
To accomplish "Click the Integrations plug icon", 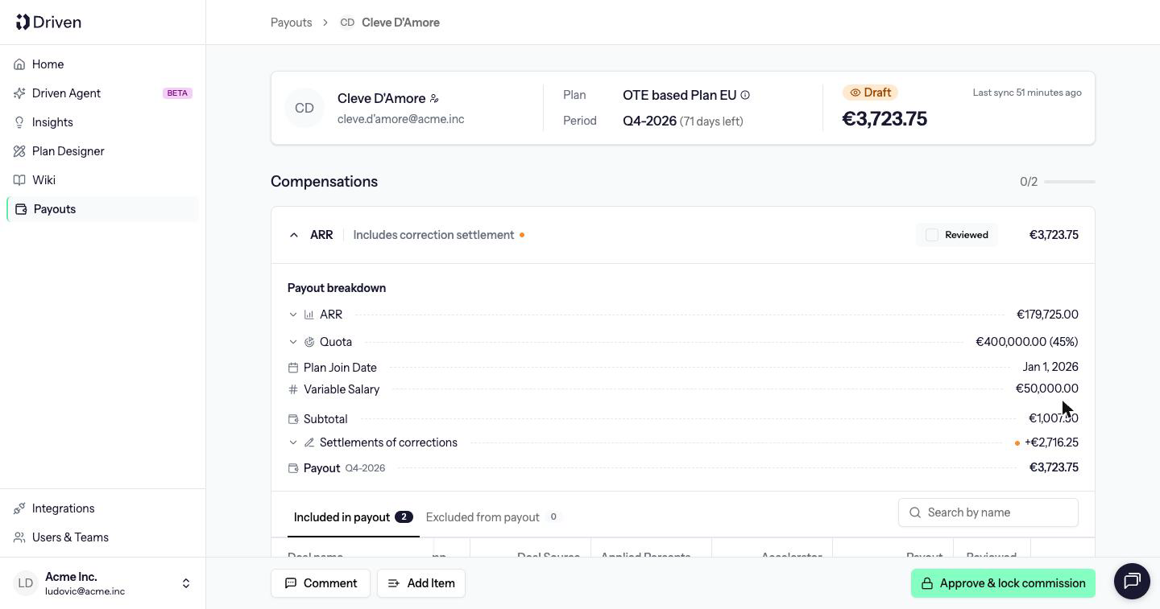I will (x=19, y=508).
